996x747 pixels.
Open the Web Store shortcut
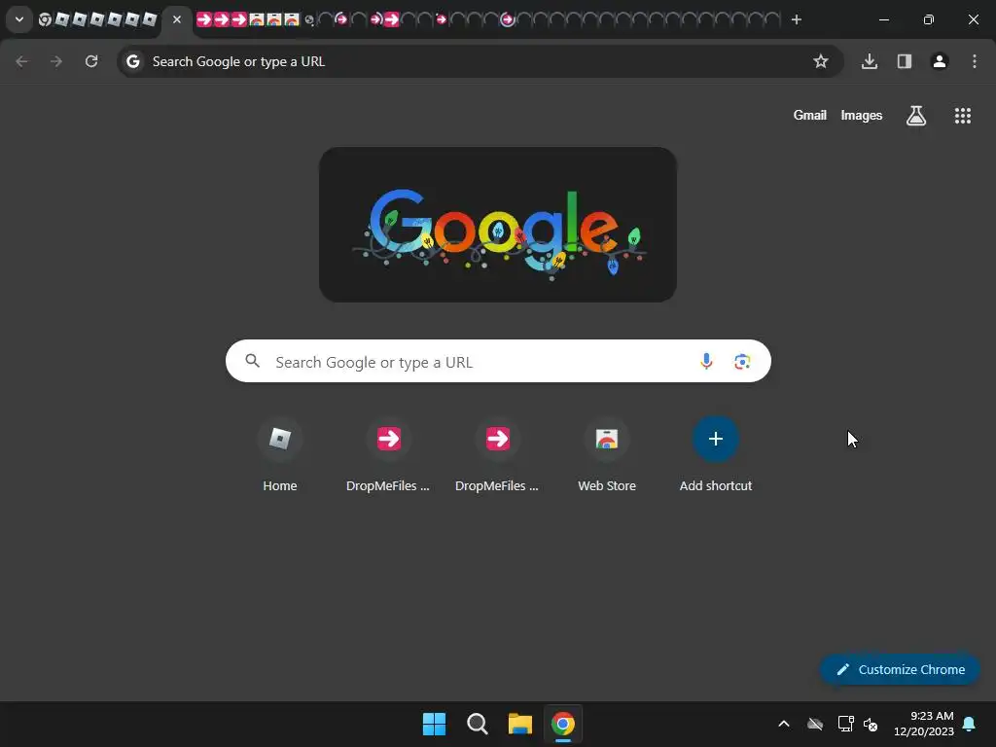[607, 454]
